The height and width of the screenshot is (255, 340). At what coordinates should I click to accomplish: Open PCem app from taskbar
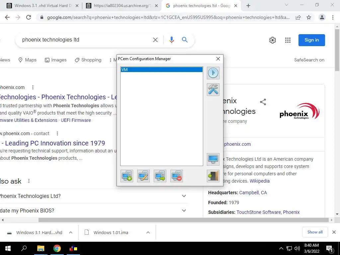(x=73, y=248)
